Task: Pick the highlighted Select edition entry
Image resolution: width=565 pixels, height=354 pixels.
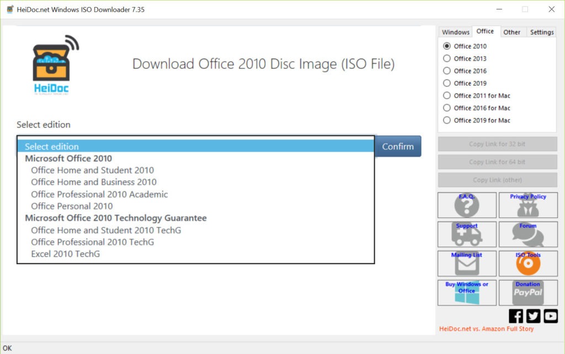Action: pyautogui.click(x=196, y=146)
